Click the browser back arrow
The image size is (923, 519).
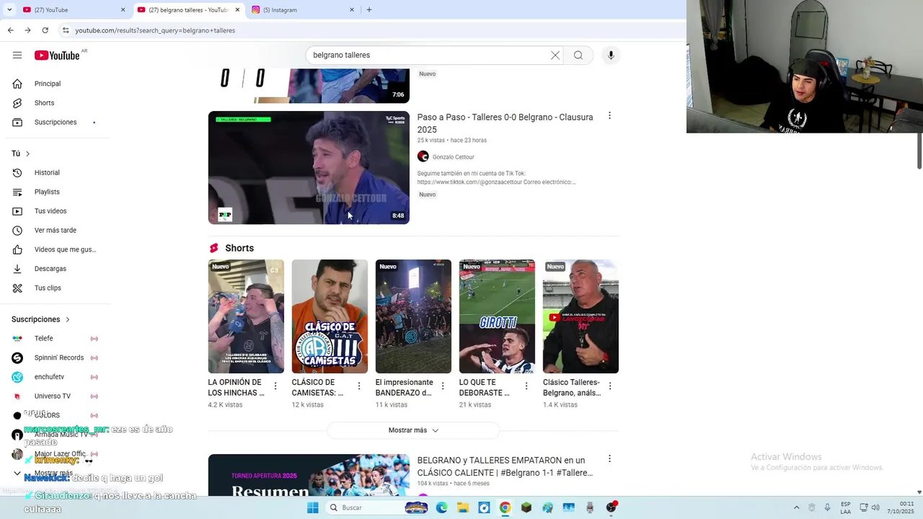pos(10,30)
